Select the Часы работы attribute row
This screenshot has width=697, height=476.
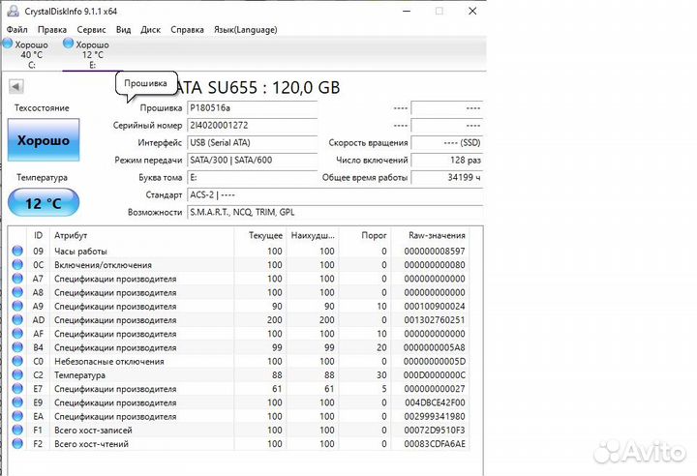(x=240, y=252)
